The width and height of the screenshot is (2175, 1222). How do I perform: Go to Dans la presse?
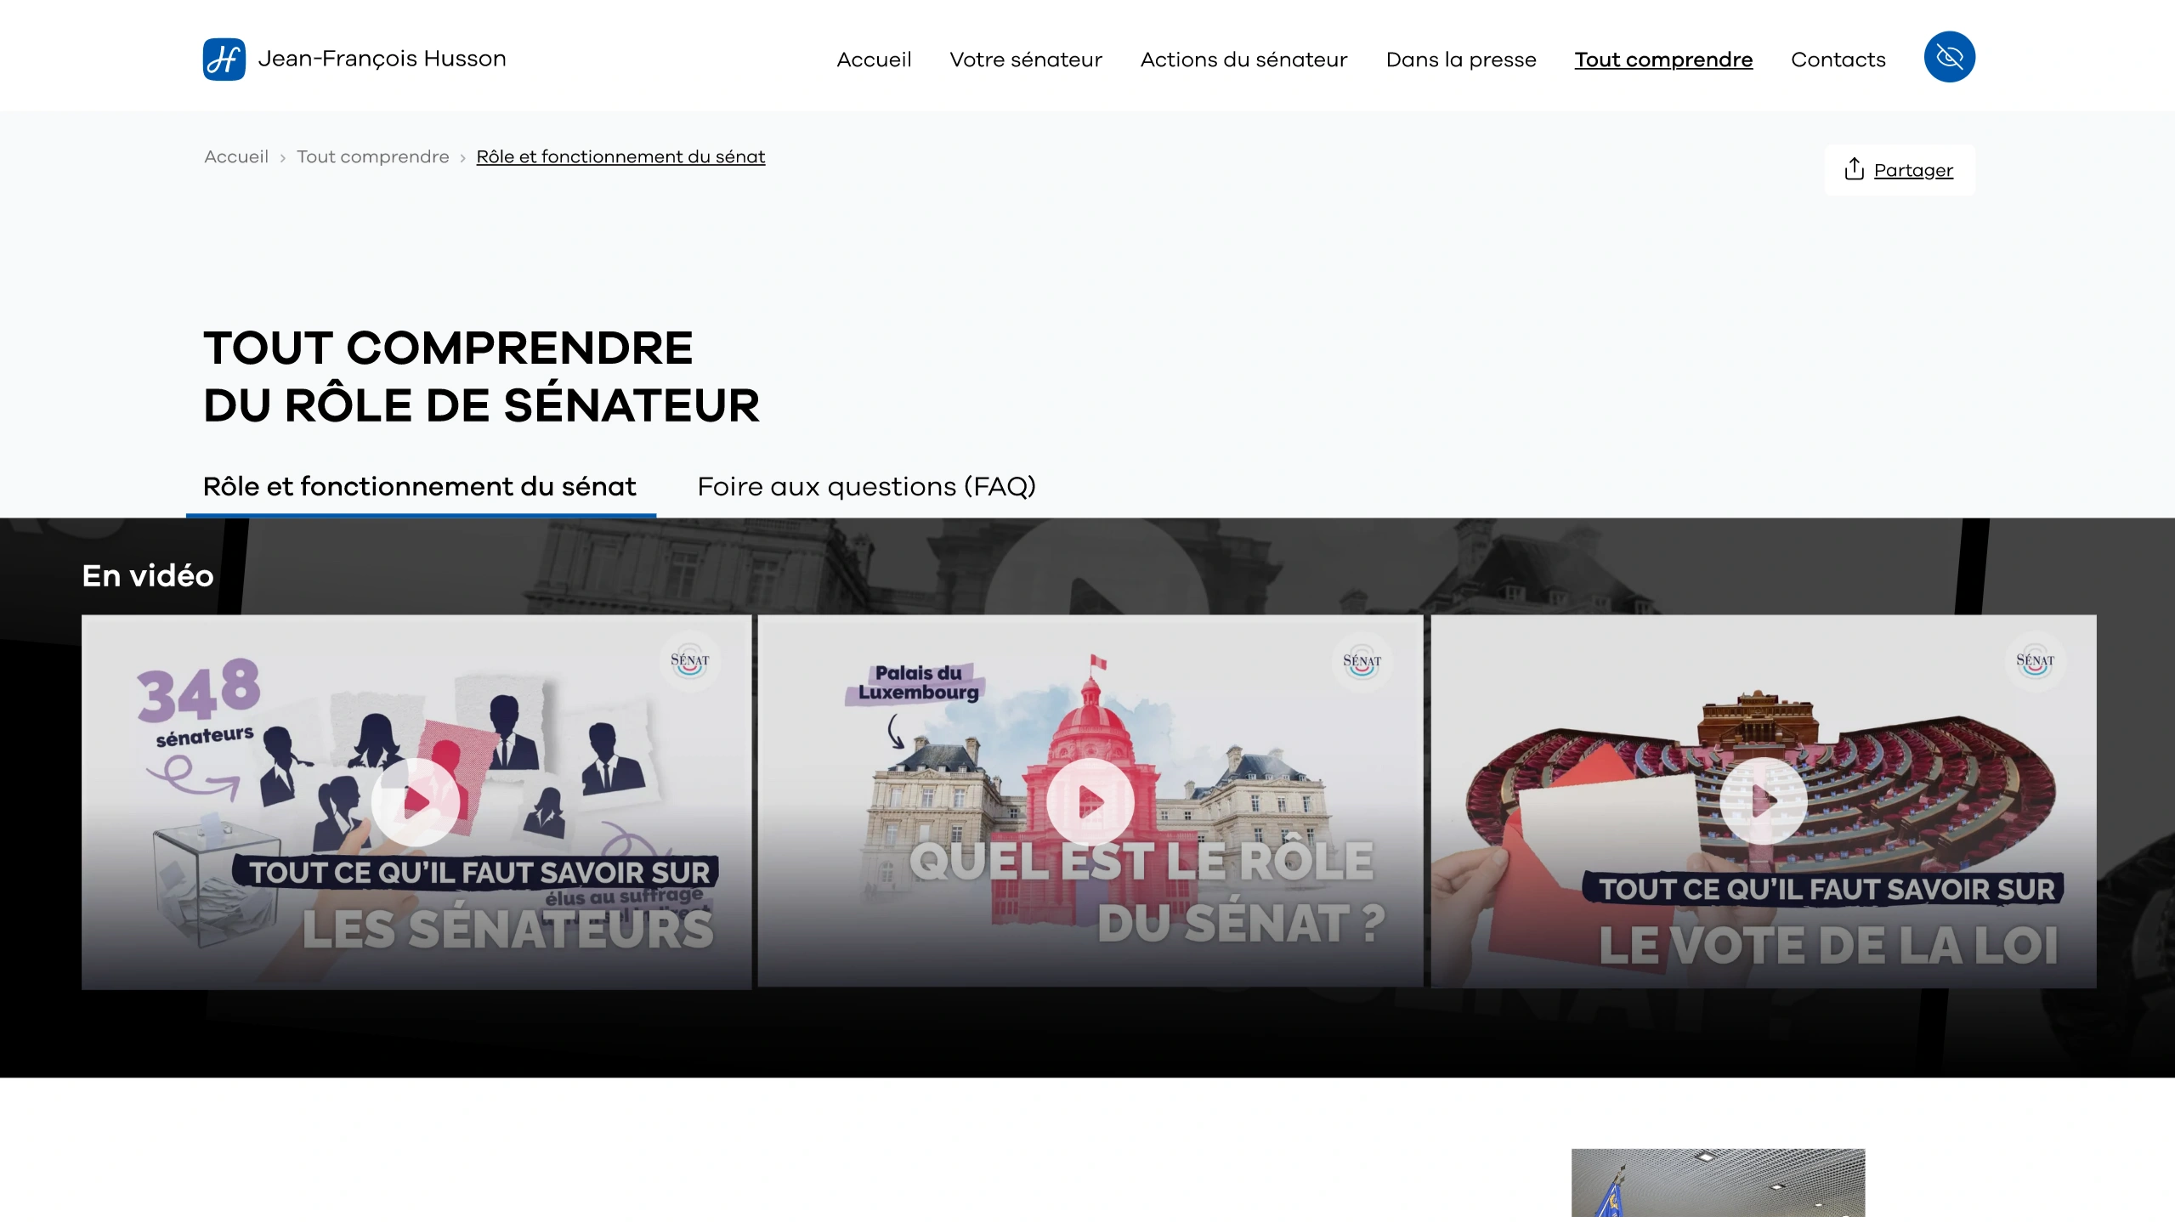(1461, 59)
